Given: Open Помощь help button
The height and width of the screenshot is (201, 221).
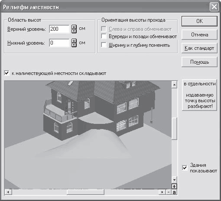Looking at the screenshot, I should 199,62.
